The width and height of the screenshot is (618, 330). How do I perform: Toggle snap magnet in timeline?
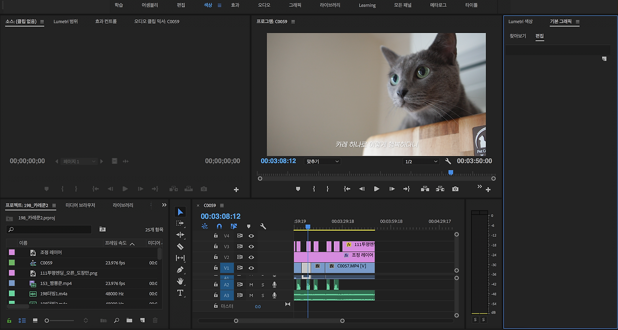pos(219,226)
